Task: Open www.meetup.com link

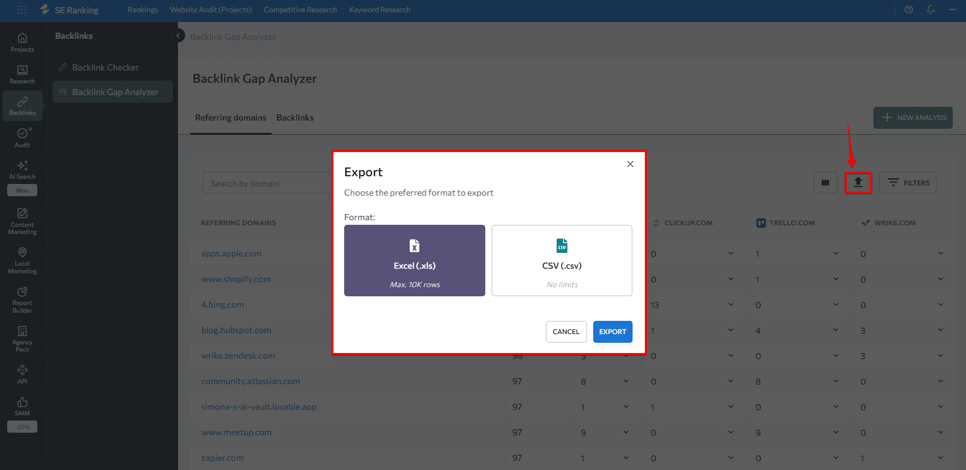Action: (236, 432)
